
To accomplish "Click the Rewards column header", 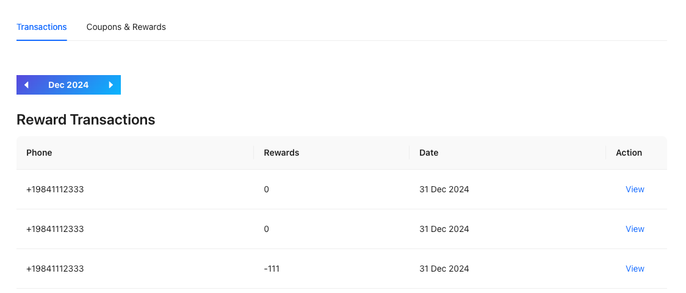I will coord(281,153).
